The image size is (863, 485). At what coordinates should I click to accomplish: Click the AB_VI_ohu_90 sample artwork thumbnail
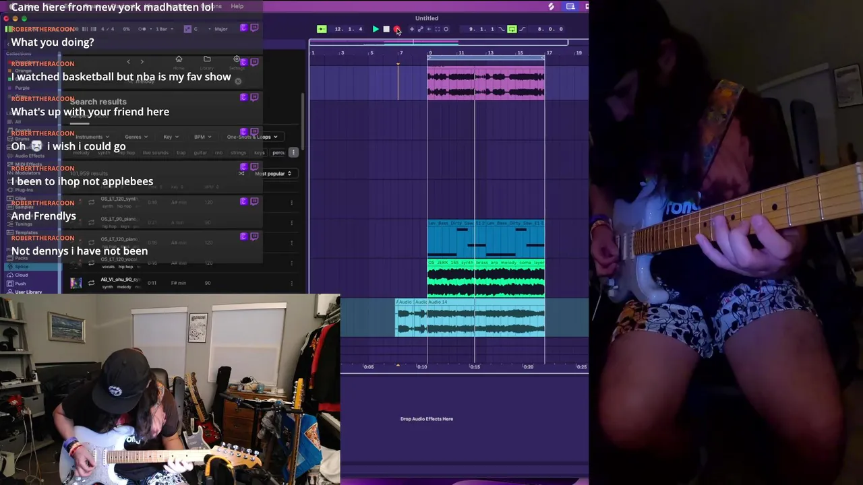point(76,283)
